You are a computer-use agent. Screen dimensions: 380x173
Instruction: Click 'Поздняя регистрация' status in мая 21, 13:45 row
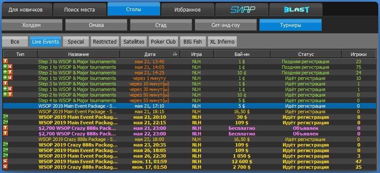(305, 62)
